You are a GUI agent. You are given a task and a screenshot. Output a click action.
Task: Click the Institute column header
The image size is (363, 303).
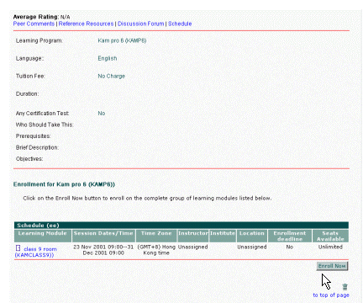tap(223, 236)
